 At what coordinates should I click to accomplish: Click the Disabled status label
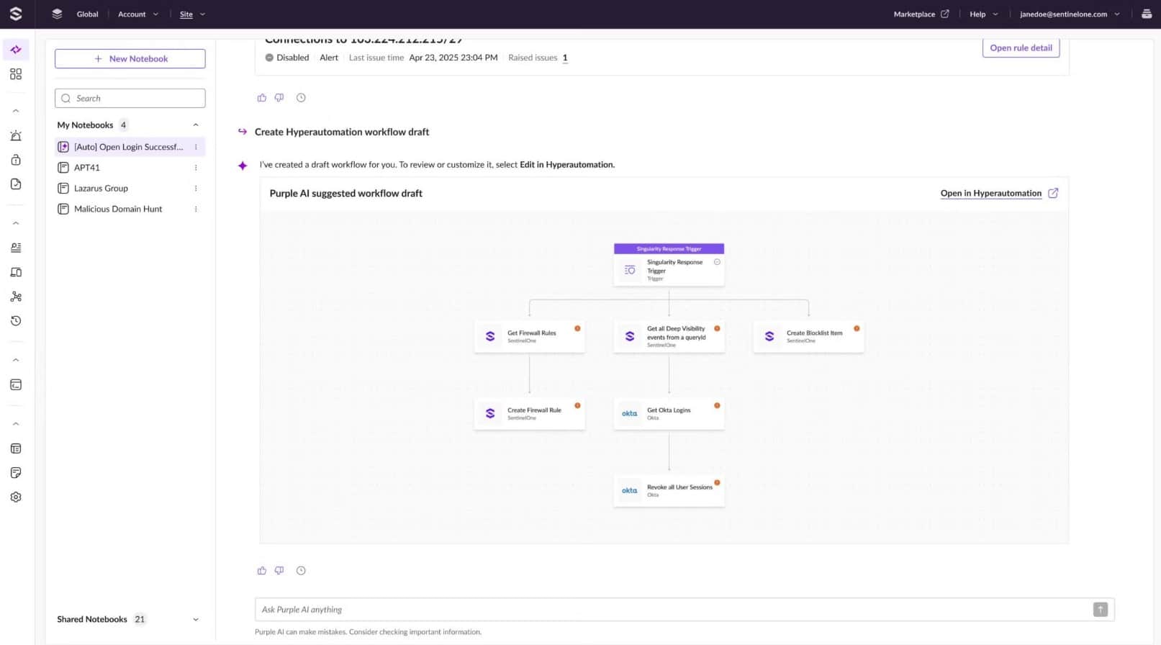click(x=287, y=58)
